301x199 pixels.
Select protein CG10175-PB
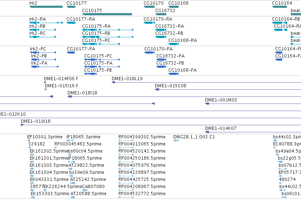click(x=91, y=74)
